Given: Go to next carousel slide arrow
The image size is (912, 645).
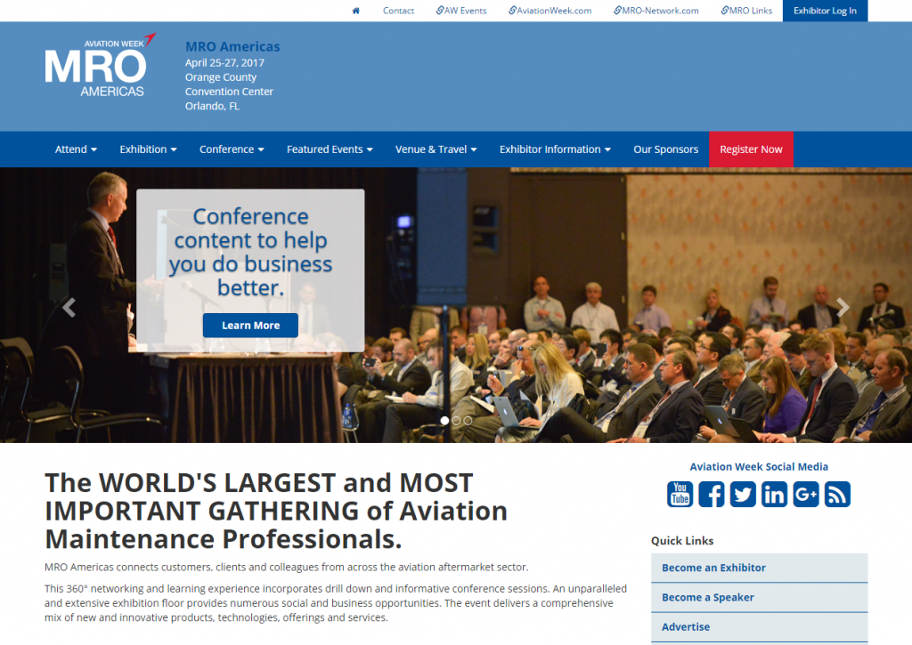Looking at the screenshot, I should tap(843, 307).
